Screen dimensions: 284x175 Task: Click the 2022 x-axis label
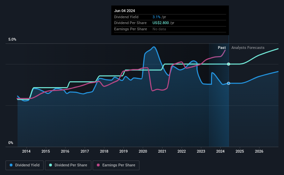click(182, 151)
